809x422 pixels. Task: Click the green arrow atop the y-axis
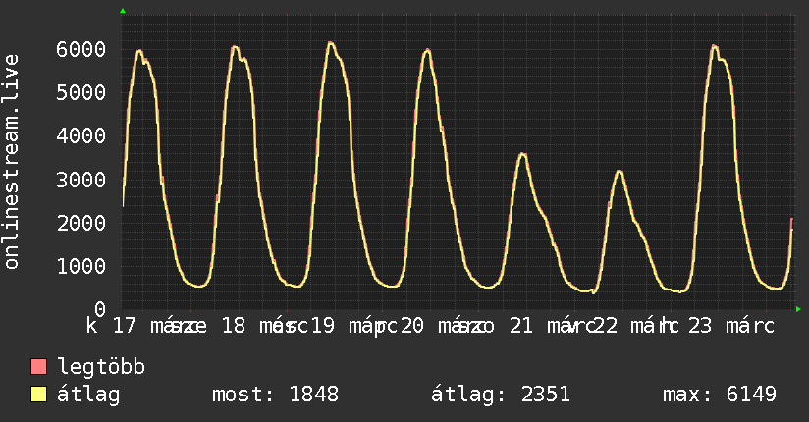tap(123, 11)
